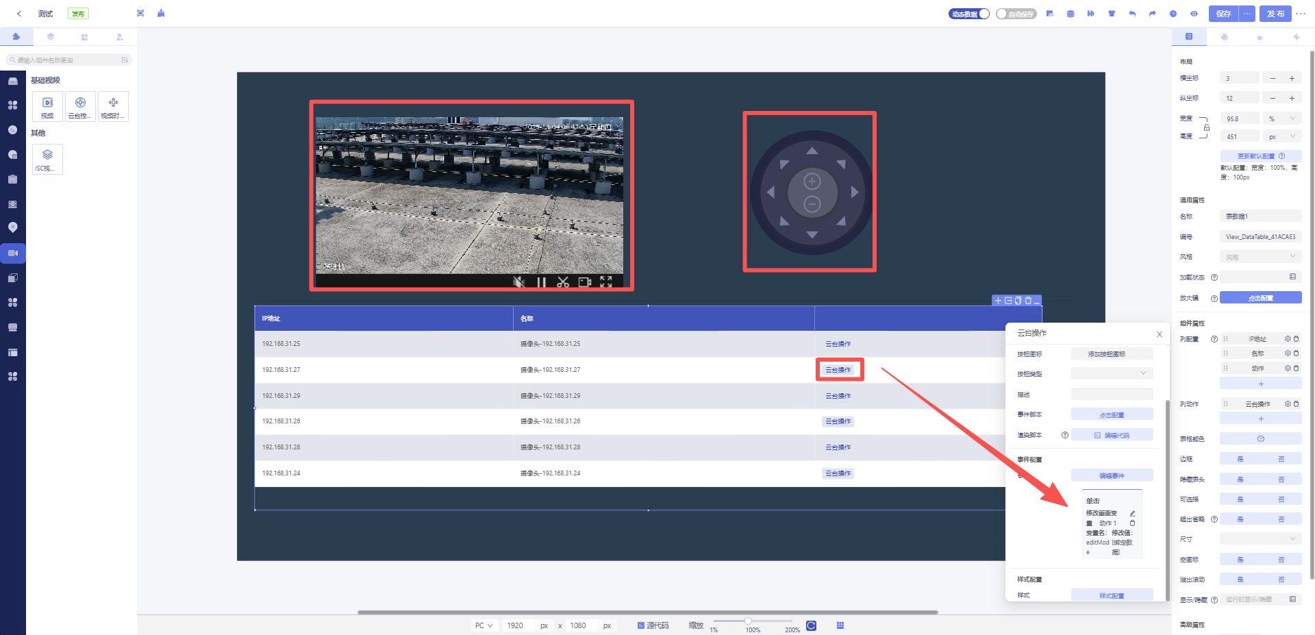Viewport: 1315px width, 635px height.
Task: Mute the video player
Action: click(519, 282)
